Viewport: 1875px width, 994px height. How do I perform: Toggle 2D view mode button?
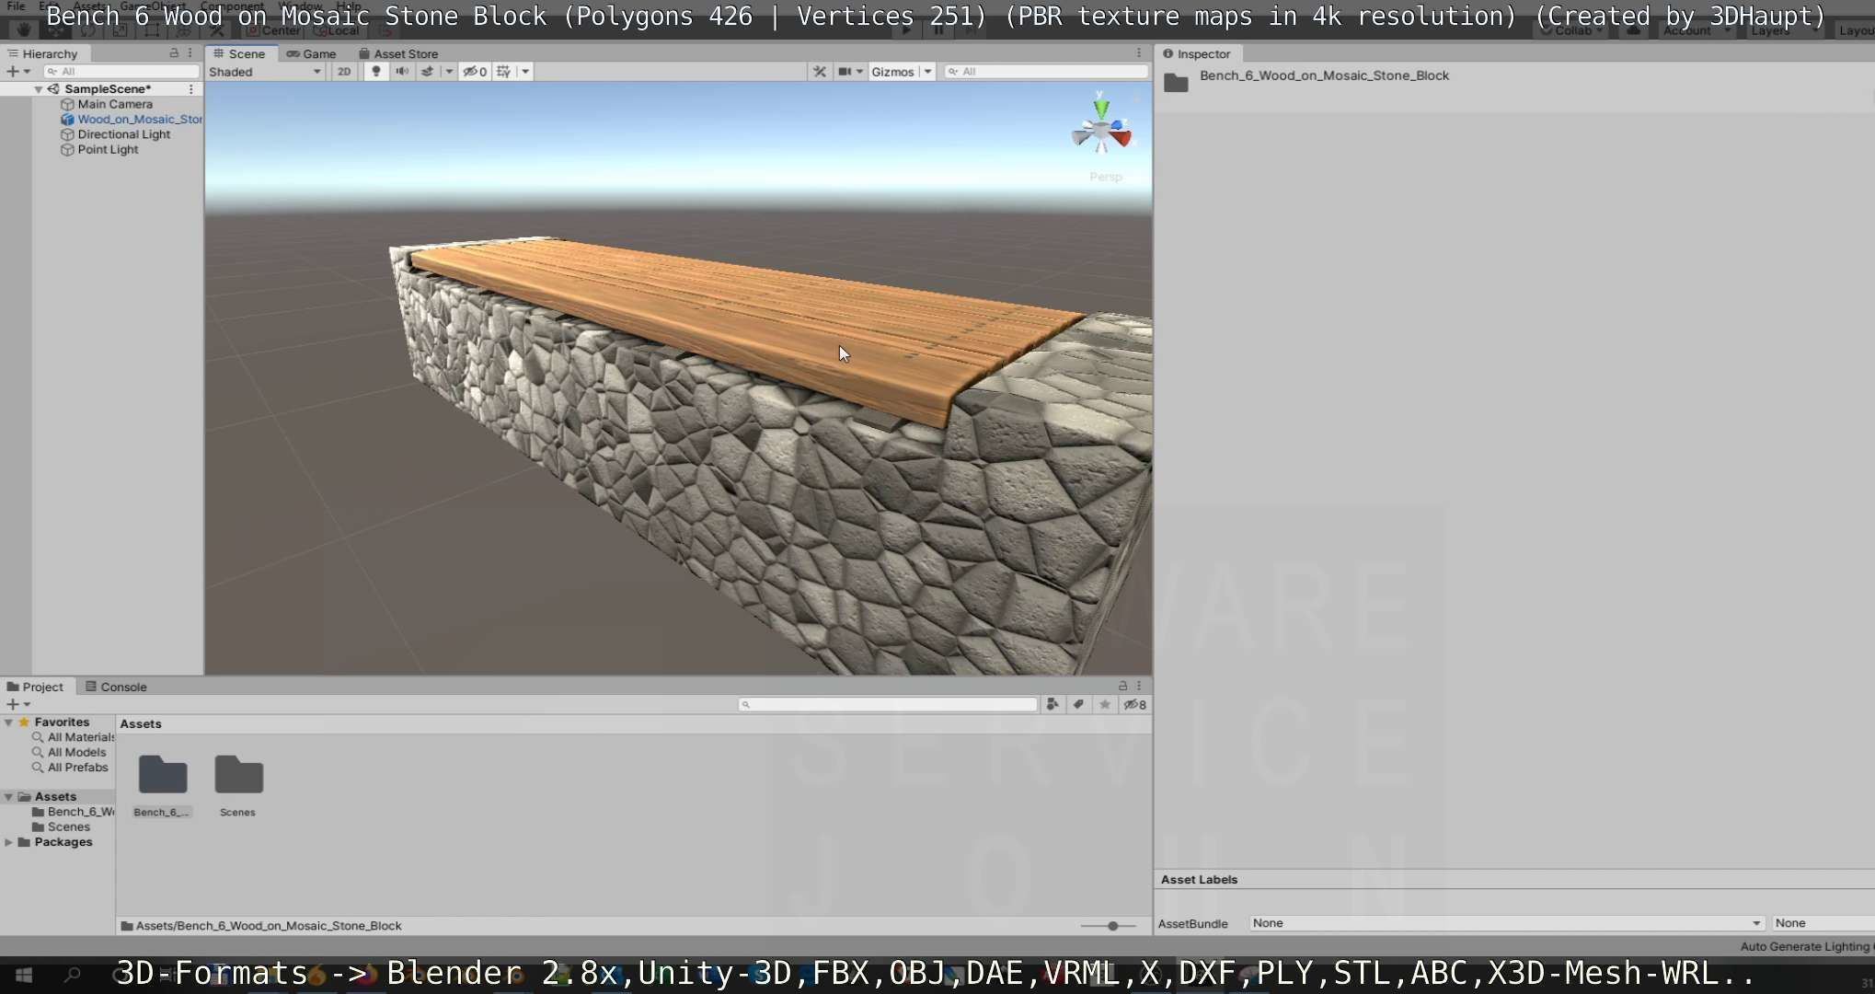point(344,72)
